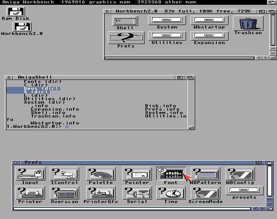The width and height of the screenshot is (277, 219).
Task: Click the Workbench2.0 window depth gadget
Action: coord(271,12)
